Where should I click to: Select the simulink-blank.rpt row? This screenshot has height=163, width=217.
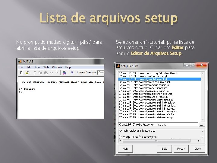point(159,100)
